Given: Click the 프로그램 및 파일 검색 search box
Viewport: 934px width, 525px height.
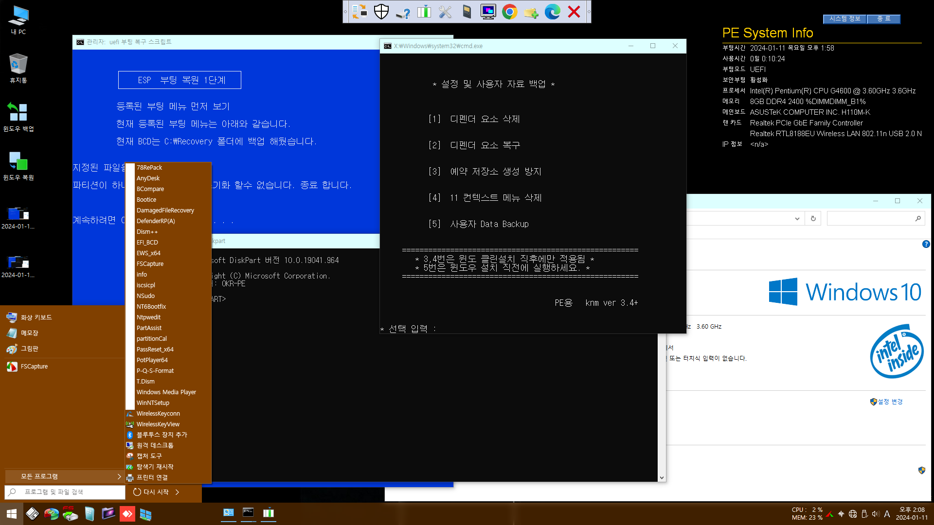Looking at the screenshot, I should pyautogui.click(x=65, y=492).
